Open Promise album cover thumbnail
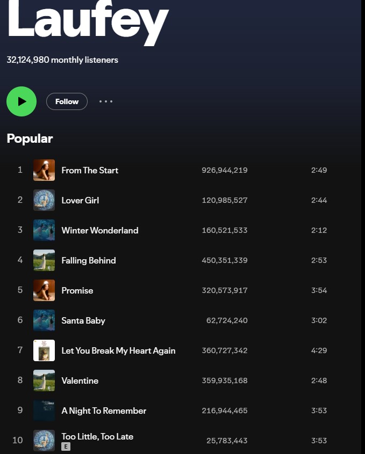 pyautogui.click(x=44, y=290)
